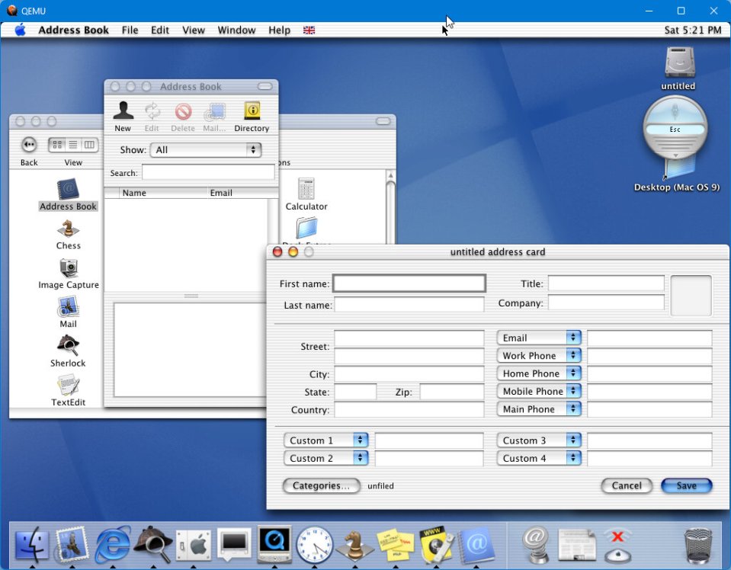Viewport: 731px width, 570px height.
Task: Open the Calculator application icon
Action: click(306, 190)
